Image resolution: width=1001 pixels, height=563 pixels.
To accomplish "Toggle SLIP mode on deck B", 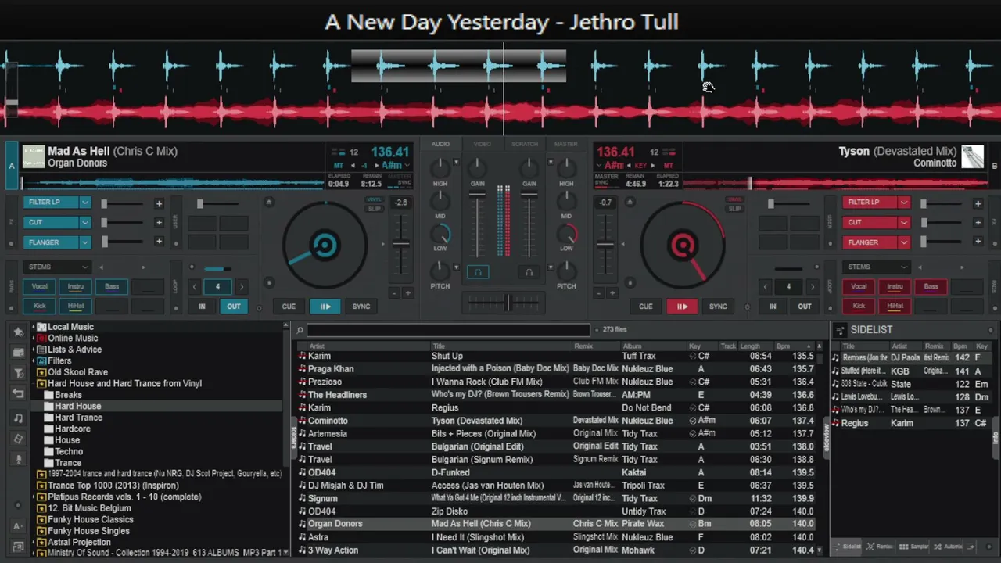I will 734,209.
